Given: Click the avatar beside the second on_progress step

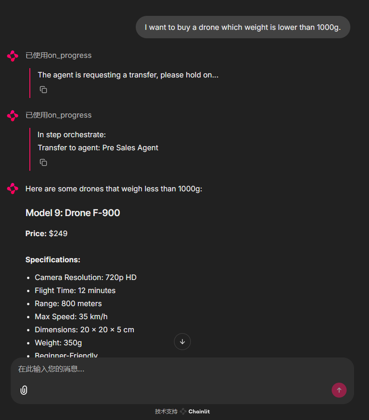Looking at the screenshot, I should click(13, 115).
